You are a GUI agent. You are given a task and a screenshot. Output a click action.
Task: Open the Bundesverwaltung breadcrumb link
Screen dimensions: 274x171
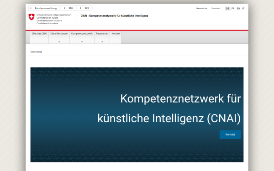click(46, 8)
